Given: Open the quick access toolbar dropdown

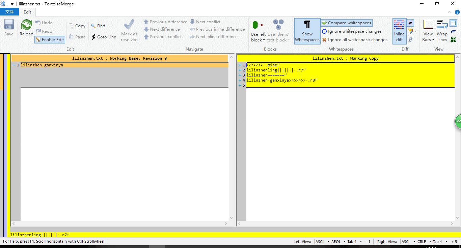Looking at the screenshot, I should (12, 4).
